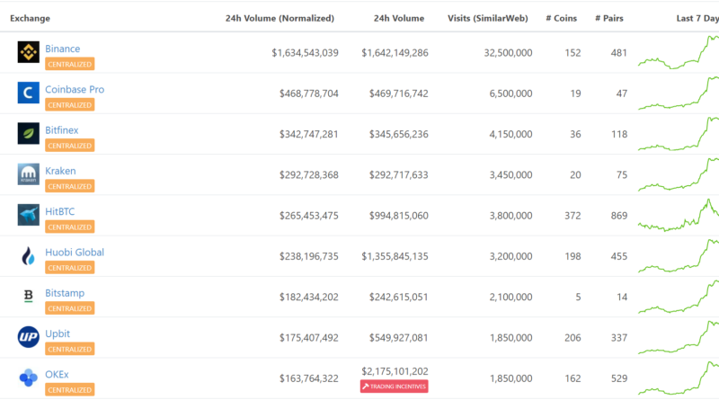Sort by # Coins column header
The height and width of the screenshot is (400, 719).
coord(561,18)
